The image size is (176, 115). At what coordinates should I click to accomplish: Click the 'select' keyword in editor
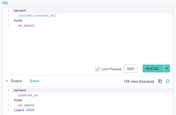click(x=20, y=10)
